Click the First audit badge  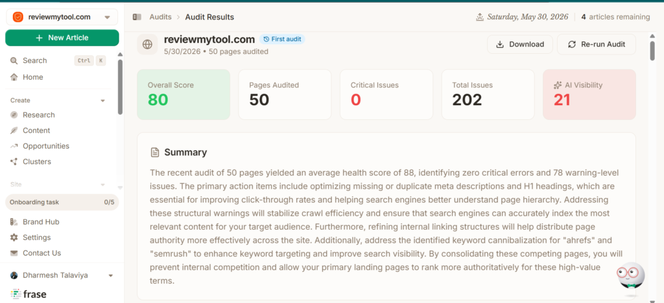[x=282, y=39]
